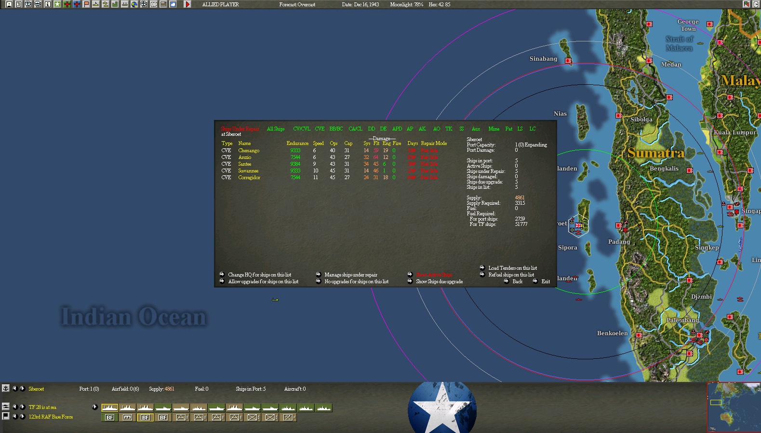Click the single yellow ship toolbar icon
This screenshot has width=761, height=433.
(x=95, y=4)
